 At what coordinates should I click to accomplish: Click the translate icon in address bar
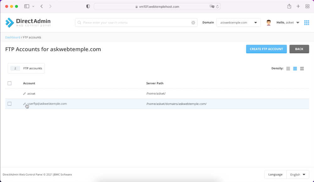pos(212,6)
